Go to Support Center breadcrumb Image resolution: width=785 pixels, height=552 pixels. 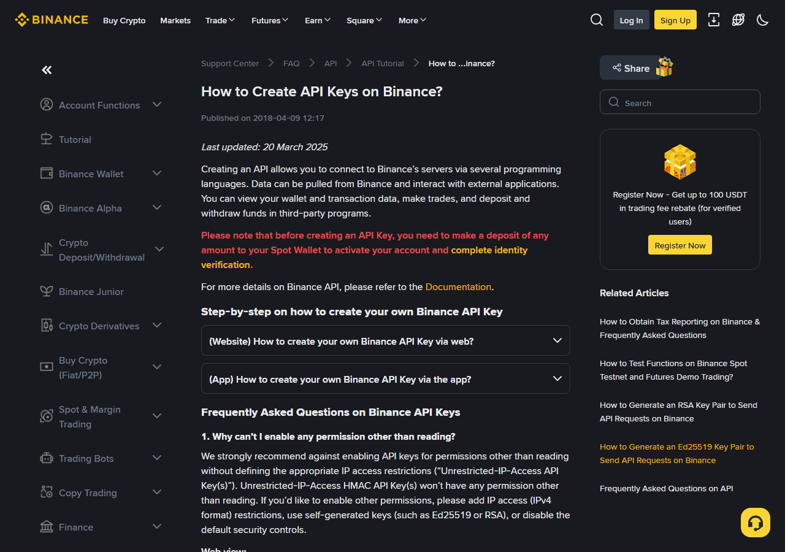pos(230,63)
